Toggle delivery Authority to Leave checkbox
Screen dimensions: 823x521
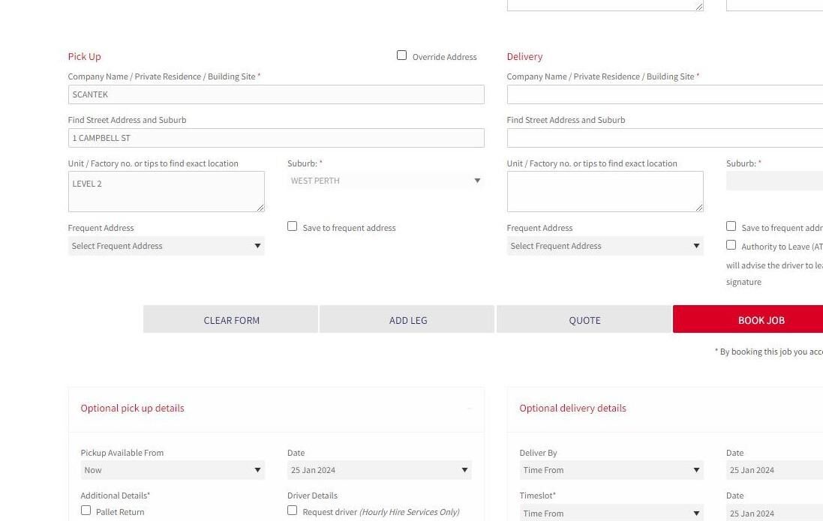(731, 244)
